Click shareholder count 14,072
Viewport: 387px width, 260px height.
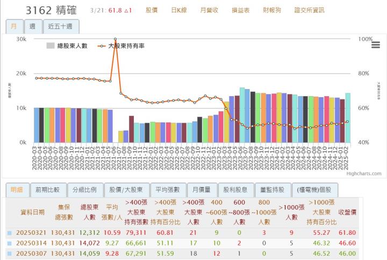[90, 243]
